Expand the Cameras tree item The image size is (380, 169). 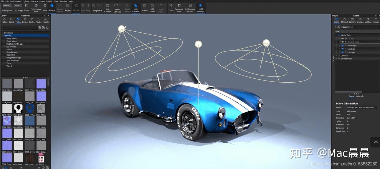[336, 56]
